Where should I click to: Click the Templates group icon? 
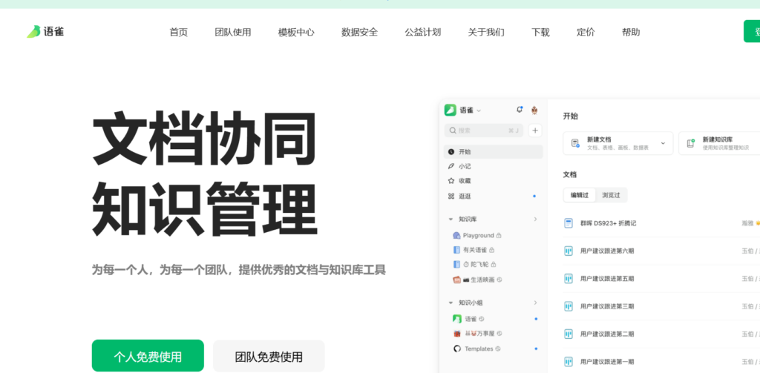coord(456,349)
